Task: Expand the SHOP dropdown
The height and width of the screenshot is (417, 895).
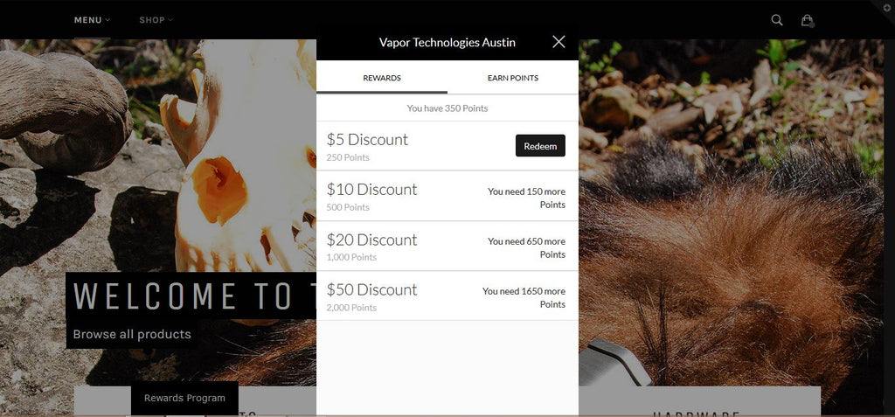Action: pos(156,20)
